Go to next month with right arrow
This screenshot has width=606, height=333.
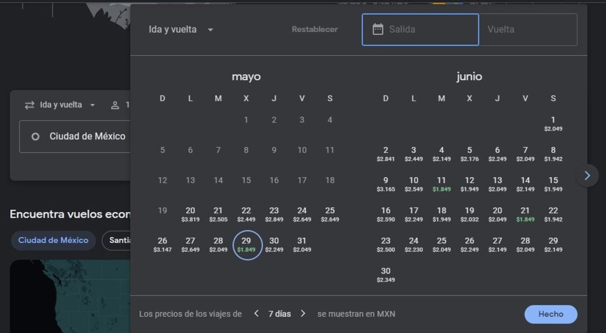coord(587,176)
